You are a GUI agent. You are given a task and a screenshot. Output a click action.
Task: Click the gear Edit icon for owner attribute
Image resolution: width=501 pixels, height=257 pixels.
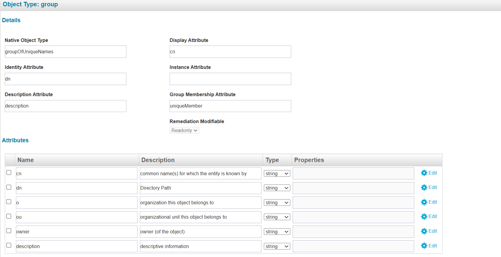pyautogui.click(x=424, y=231)
